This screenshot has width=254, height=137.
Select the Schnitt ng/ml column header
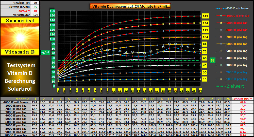coord(243,99)
